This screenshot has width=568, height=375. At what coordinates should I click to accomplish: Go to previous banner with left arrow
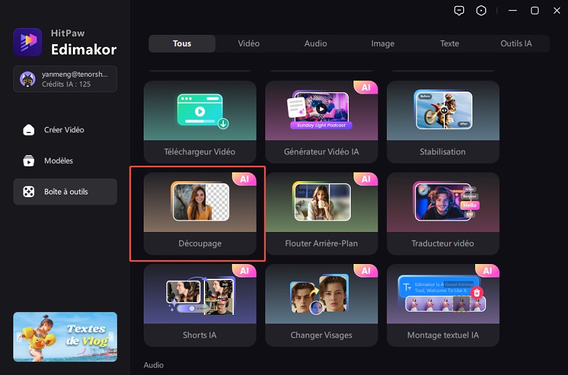[x=19, y=337]
